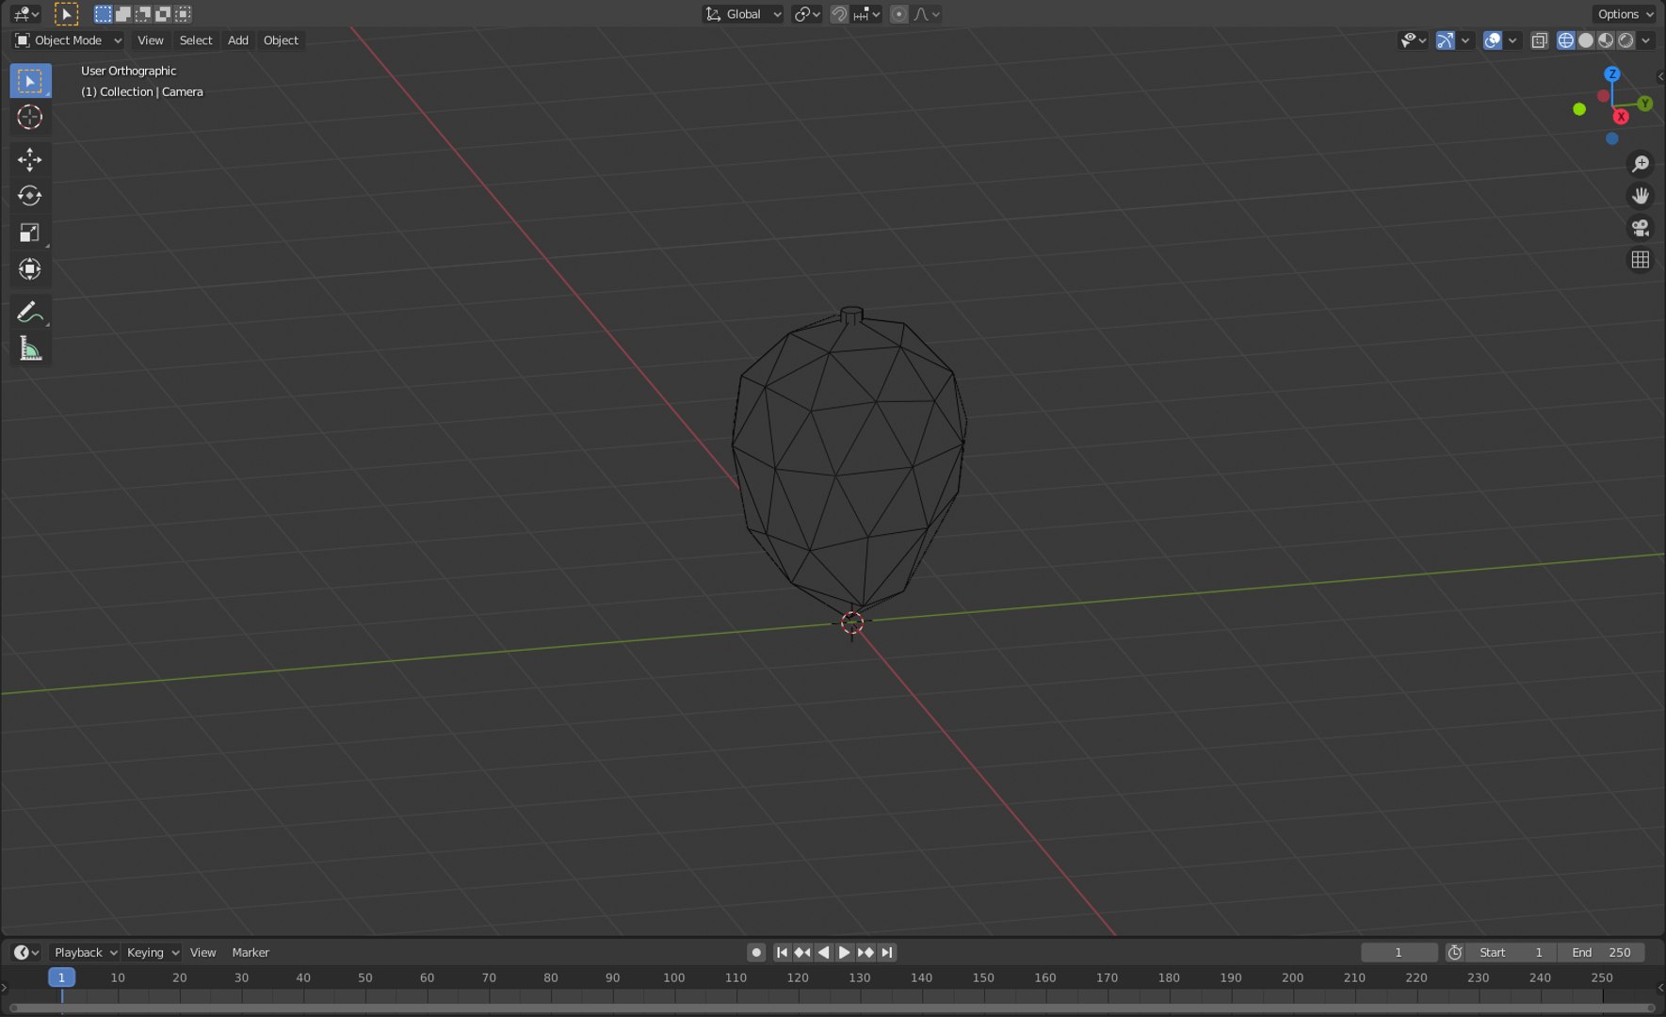Switch to rendered viewport shading
Image resolution: width=1666 pixels, height=1017 pixels.
[1626, 40]
